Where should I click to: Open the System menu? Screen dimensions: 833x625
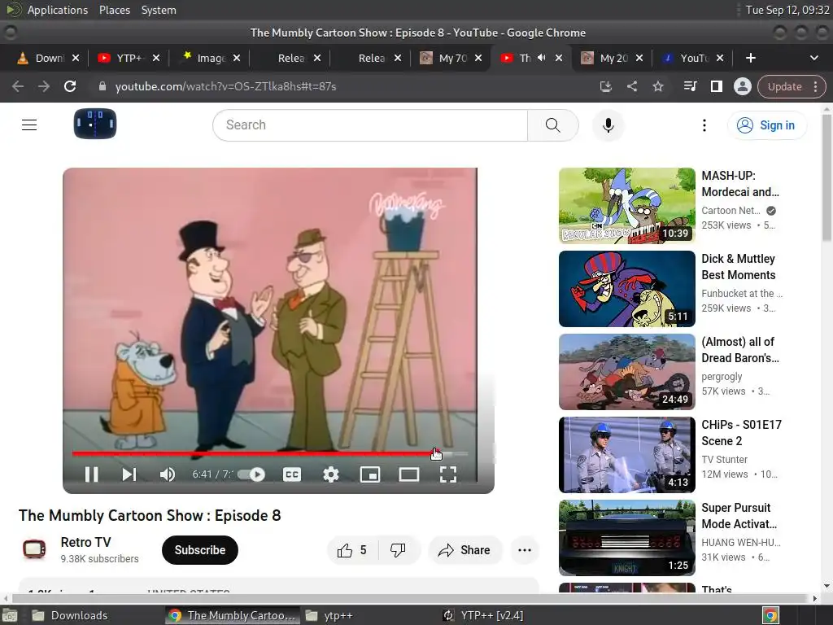159,10
